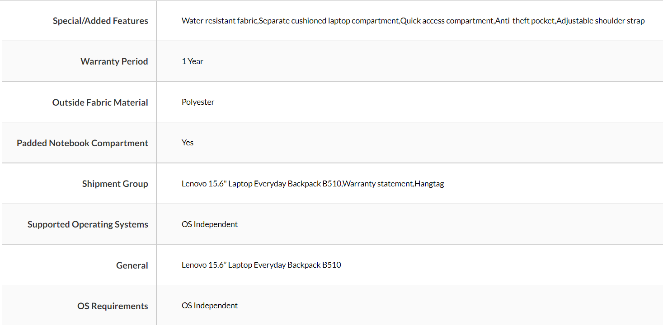Click 'Yes' in the Padded Notebook Compartment row
Screen dimensions: 663x325
click(188, 143)
